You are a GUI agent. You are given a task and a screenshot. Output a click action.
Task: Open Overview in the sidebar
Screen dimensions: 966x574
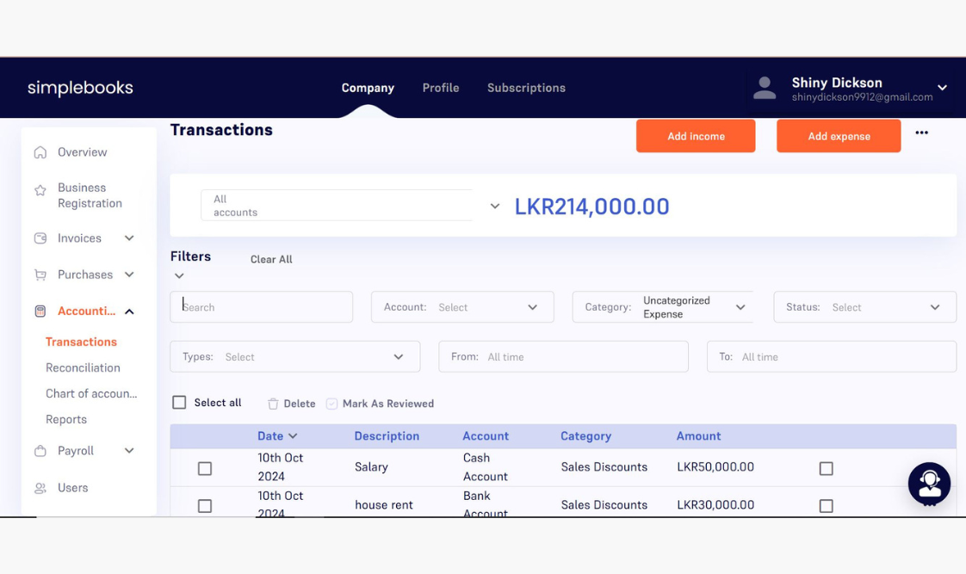[x=83, y=152]
